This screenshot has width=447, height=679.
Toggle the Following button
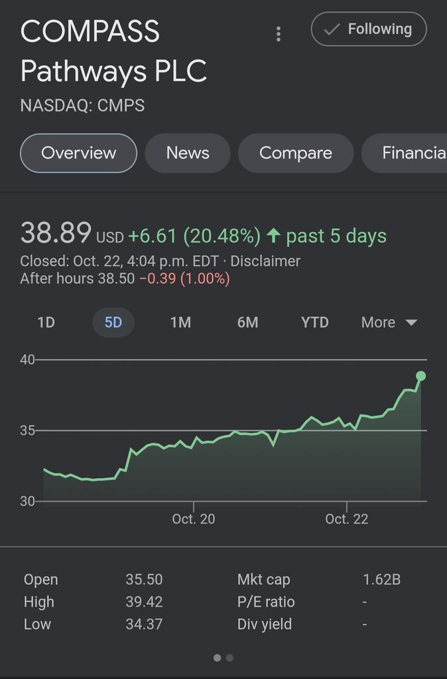click(x=369, y=29)
